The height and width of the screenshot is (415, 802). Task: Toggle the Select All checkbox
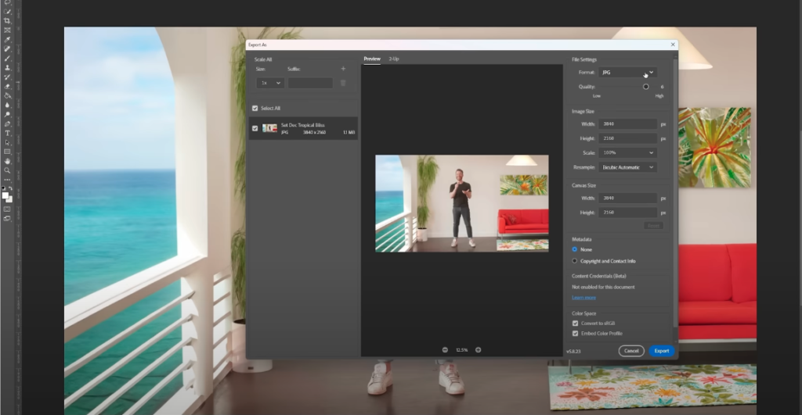tap(255, 108)
